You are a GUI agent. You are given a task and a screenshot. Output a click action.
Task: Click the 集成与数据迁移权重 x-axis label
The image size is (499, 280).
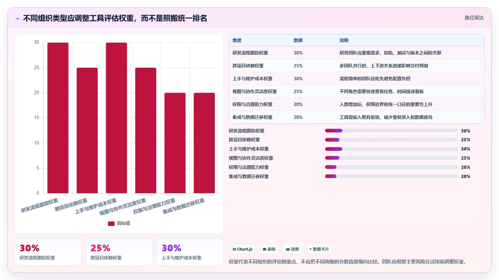coord(184,207)
